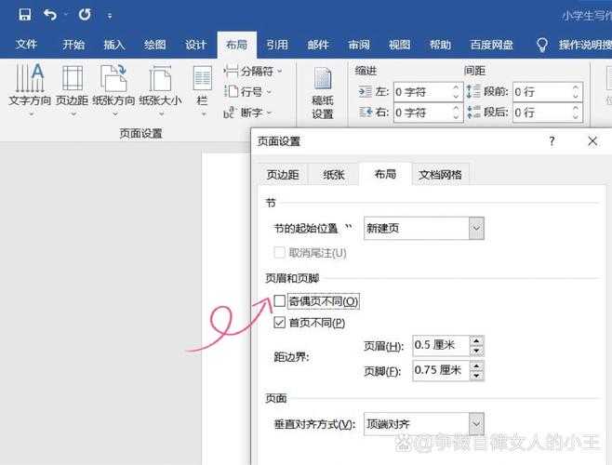612x465 pixels.
Task: Uncheck the 首页不同 checkbox
Action: [279, 323]
